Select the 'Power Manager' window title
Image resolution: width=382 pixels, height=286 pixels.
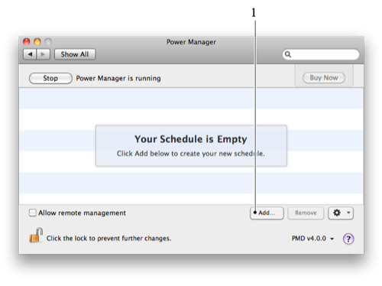coord(191,42)
